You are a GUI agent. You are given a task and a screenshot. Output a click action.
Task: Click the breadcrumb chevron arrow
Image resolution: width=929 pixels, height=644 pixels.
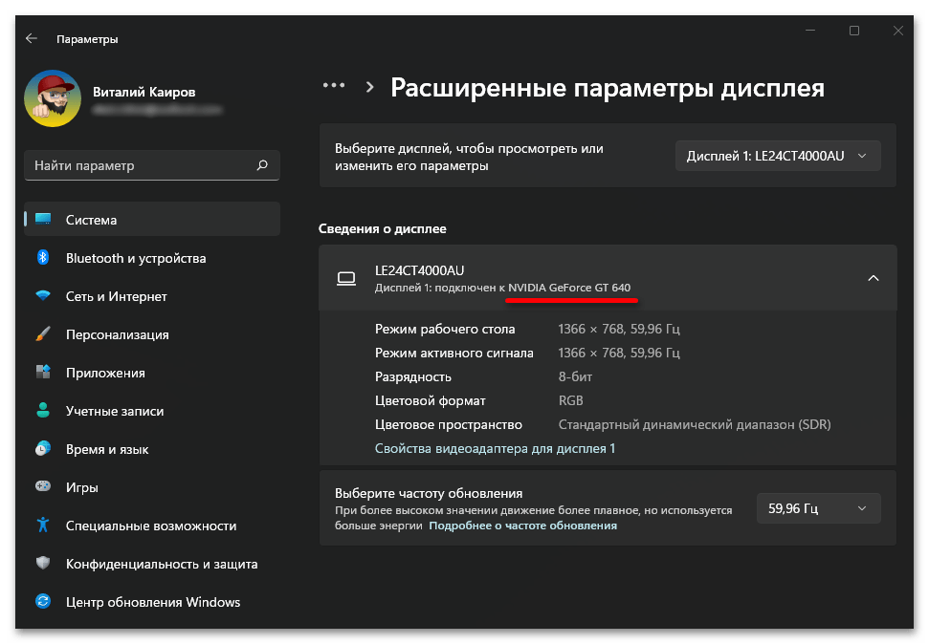[369, 87]
